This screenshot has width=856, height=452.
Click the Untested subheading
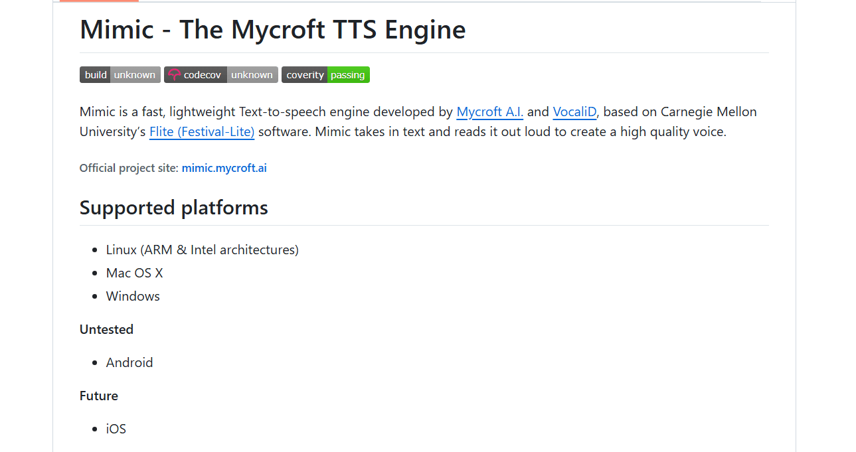106,329
